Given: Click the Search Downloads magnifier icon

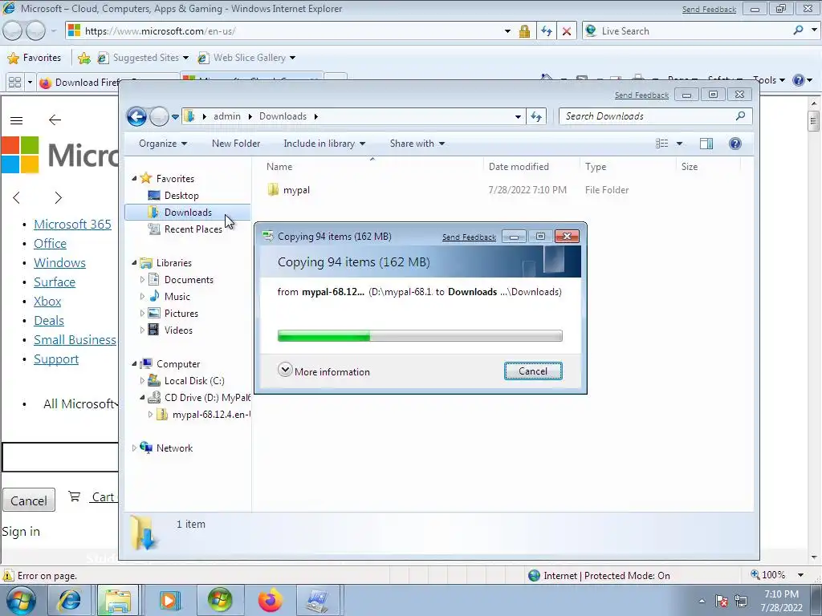Looking at the screenshot, I should 740,115.
